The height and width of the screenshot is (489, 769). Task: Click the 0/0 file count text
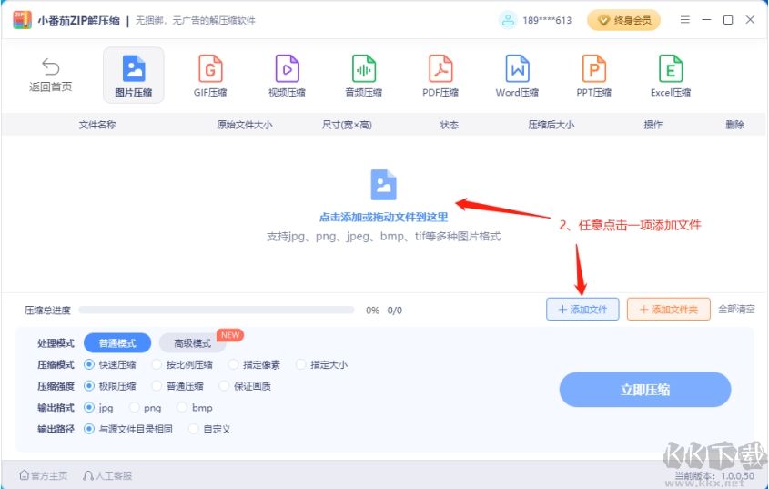tap(394, 310)
